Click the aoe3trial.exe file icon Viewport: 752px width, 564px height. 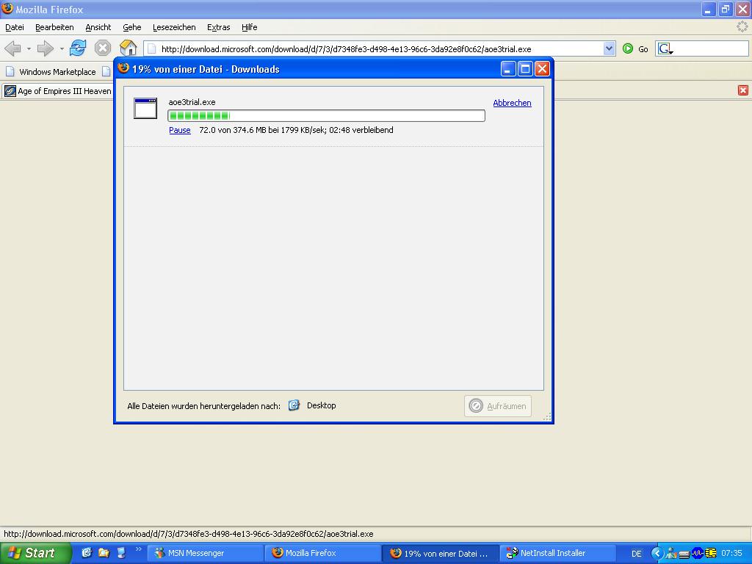pos(145,108)
